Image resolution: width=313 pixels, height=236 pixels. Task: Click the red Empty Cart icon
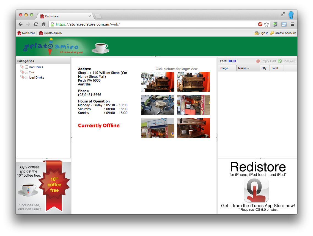click(258, 61)
